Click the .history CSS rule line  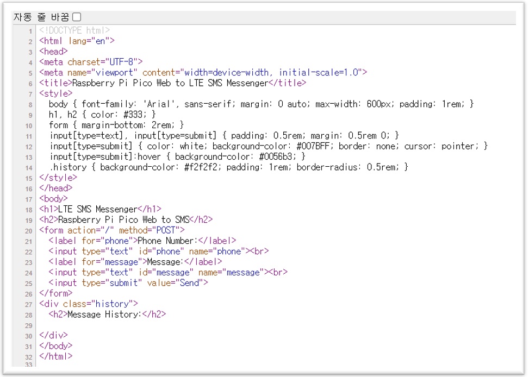click(x=228, y=167)
